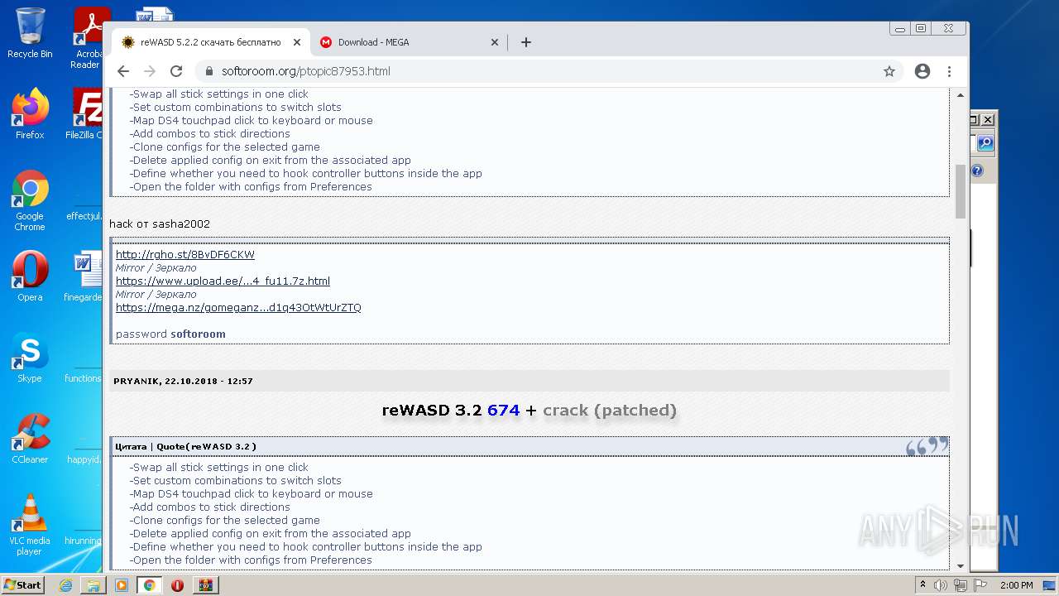Viewport: 1059px width, 596px height.
Task: Click the reWASD 3.2 674 build number
Action: pos(503,410)
